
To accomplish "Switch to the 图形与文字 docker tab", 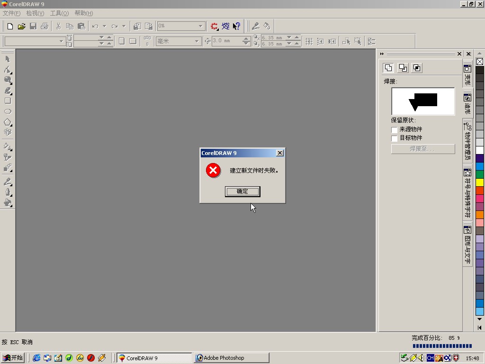I will [467, 245].
